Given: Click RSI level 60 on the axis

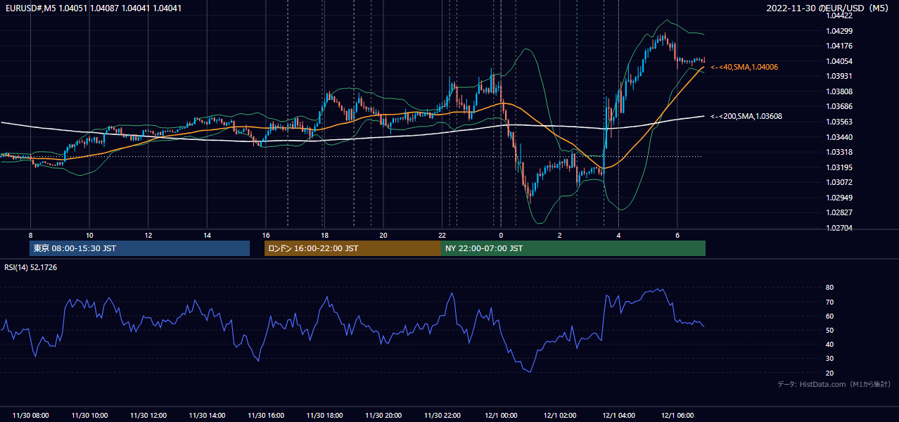Looking at the screenshot, I should [830, 316].
